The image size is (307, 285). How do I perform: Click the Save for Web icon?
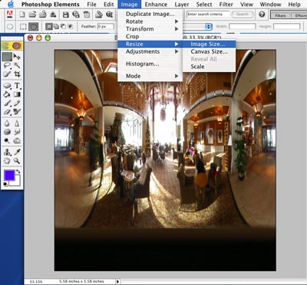pyautogui.click(x=76, y=15)
